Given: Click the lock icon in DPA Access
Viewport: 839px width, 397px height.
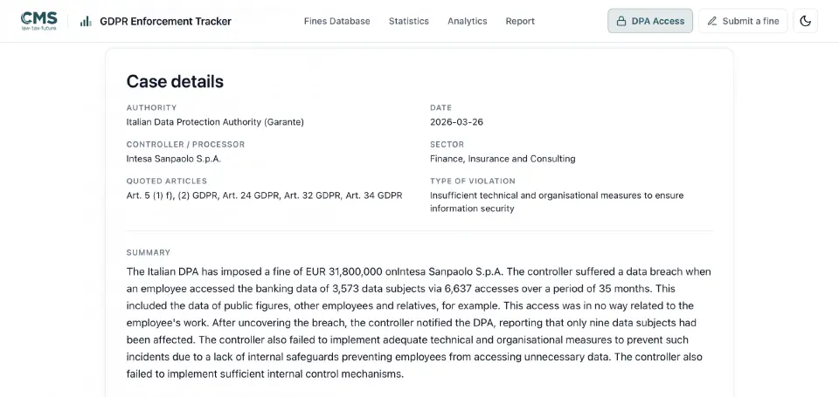Looking at the screenshot, I should 621,21.
